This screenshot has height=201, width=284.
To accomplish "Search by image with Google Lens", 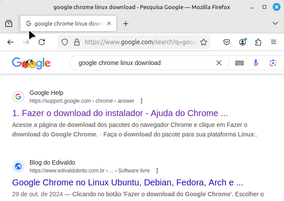I will click(x=273, y=63).
